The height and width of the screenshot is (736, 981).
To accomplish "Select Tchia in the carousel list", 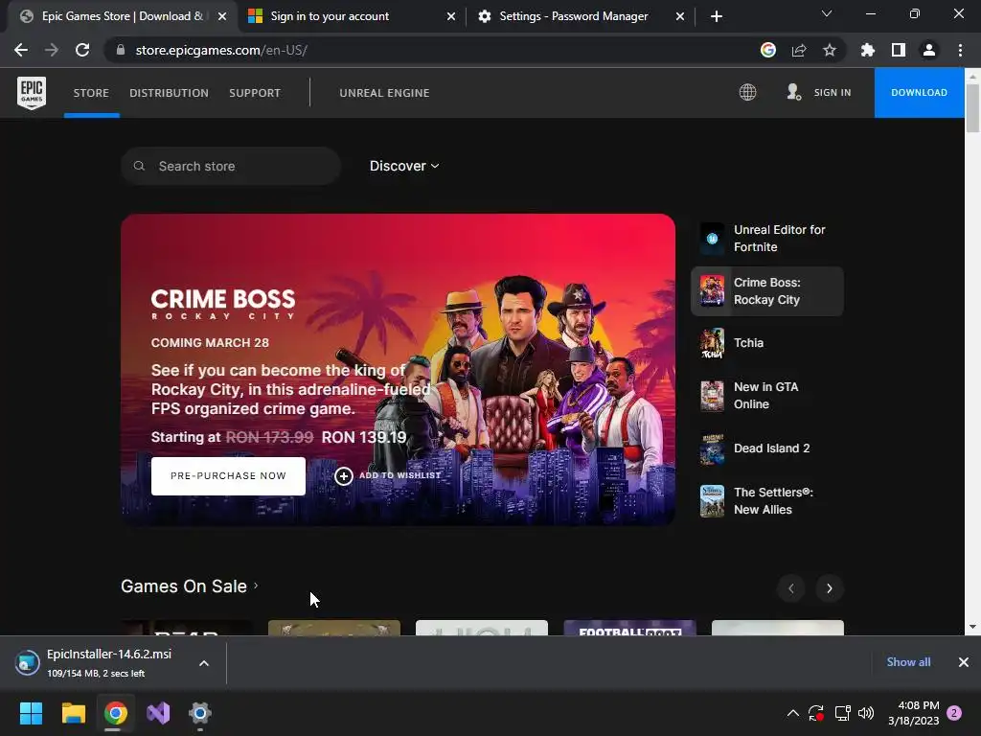I will pyautogui.click(x=767, y=343).
